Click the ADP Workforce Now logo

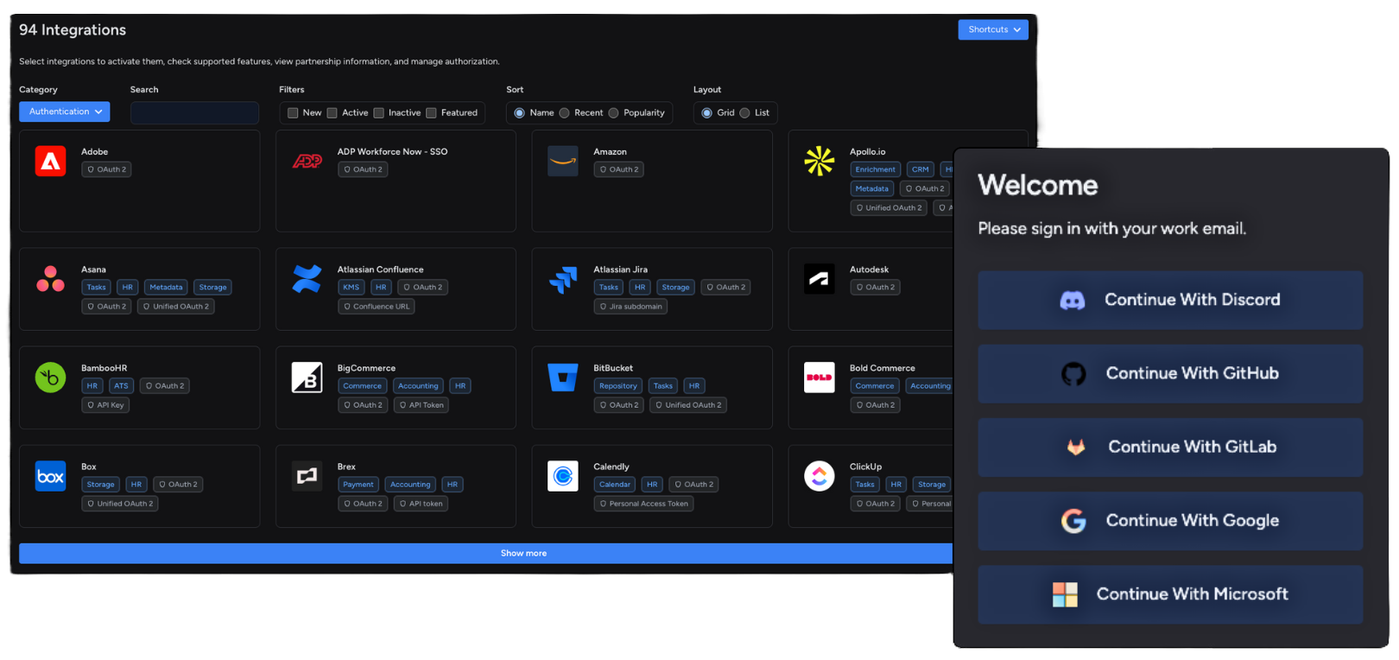(x=307, y=162)
